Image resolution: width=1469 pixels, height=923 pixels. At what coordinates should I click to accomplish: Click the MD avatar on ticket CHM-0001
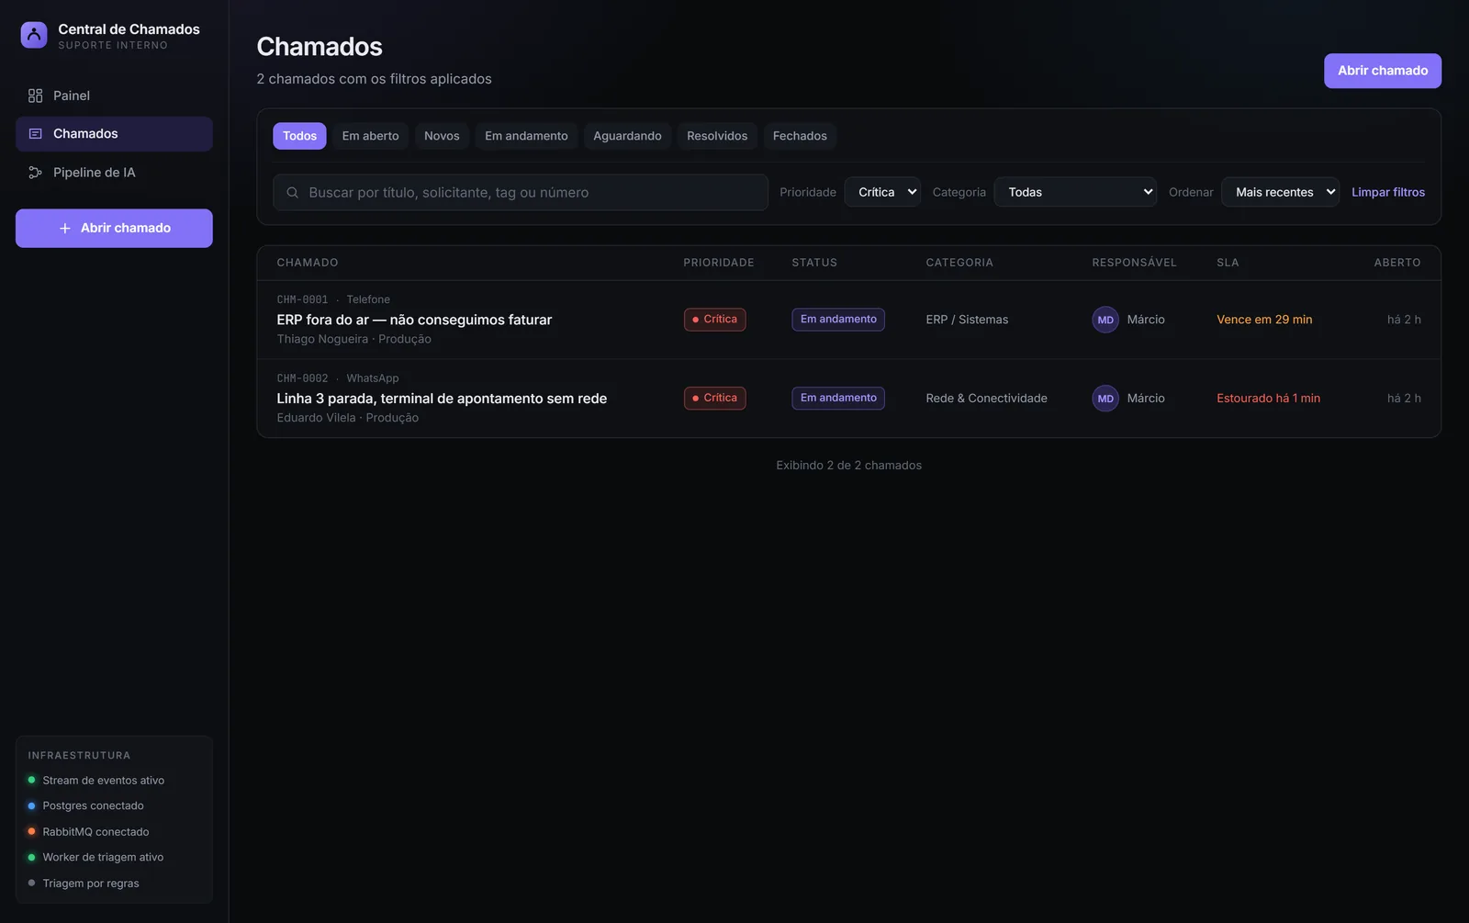coord(1105,320)
